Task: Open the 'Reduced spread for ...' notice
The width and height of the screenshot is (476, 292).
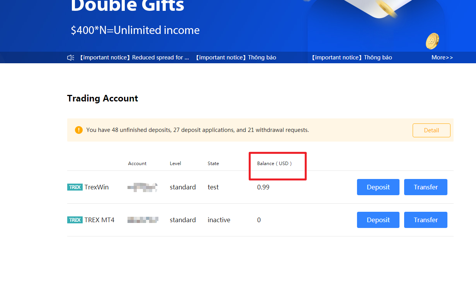Action: coord(134,57)
